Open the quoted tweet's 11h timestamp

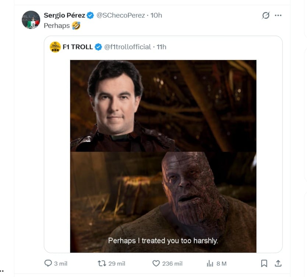162,47
